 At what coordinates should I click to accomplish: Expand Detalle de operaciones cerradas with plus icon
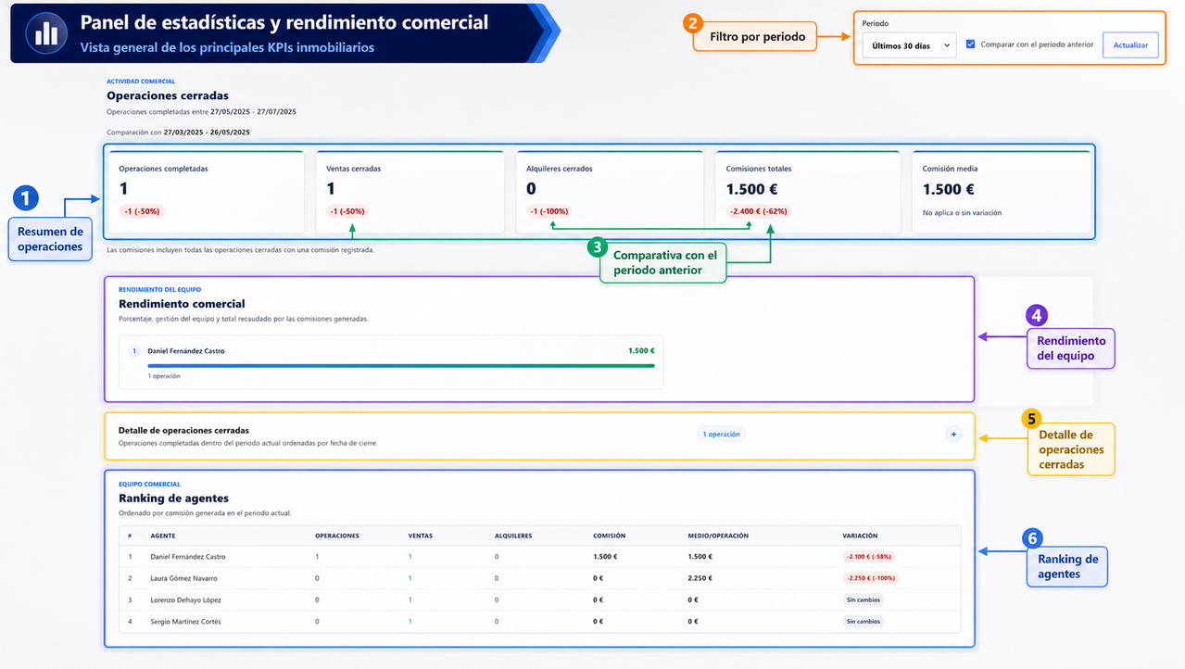(953, 434)
